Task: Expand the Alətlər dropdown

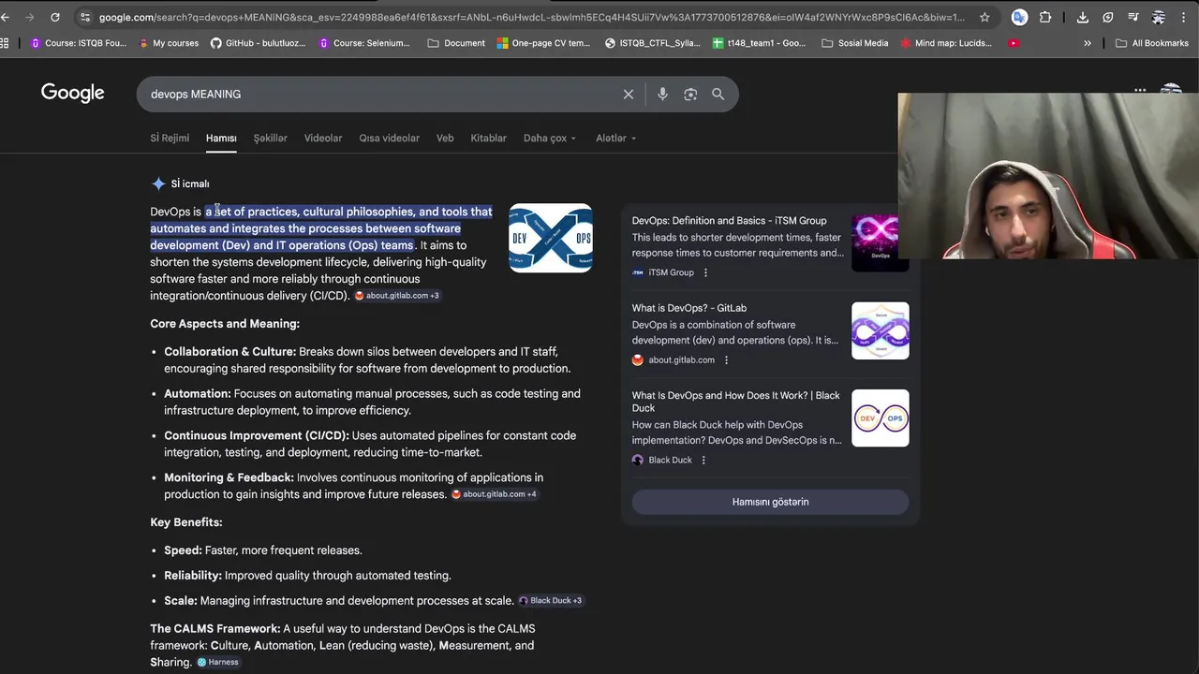Action: (615, 138)
